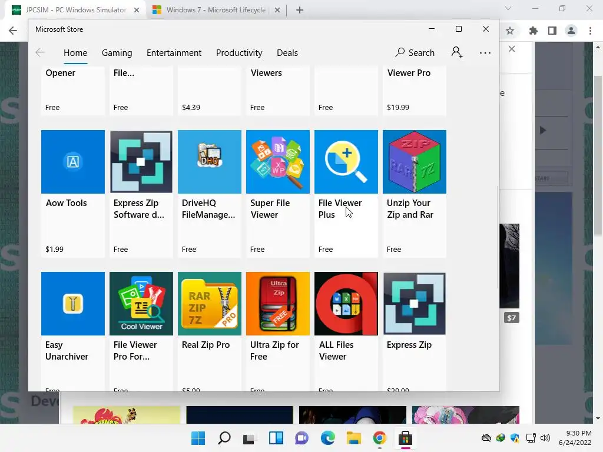Open taskbar Search magnifier
The height and width of the screenshot is (452, 603).
[x=224, y=438]
